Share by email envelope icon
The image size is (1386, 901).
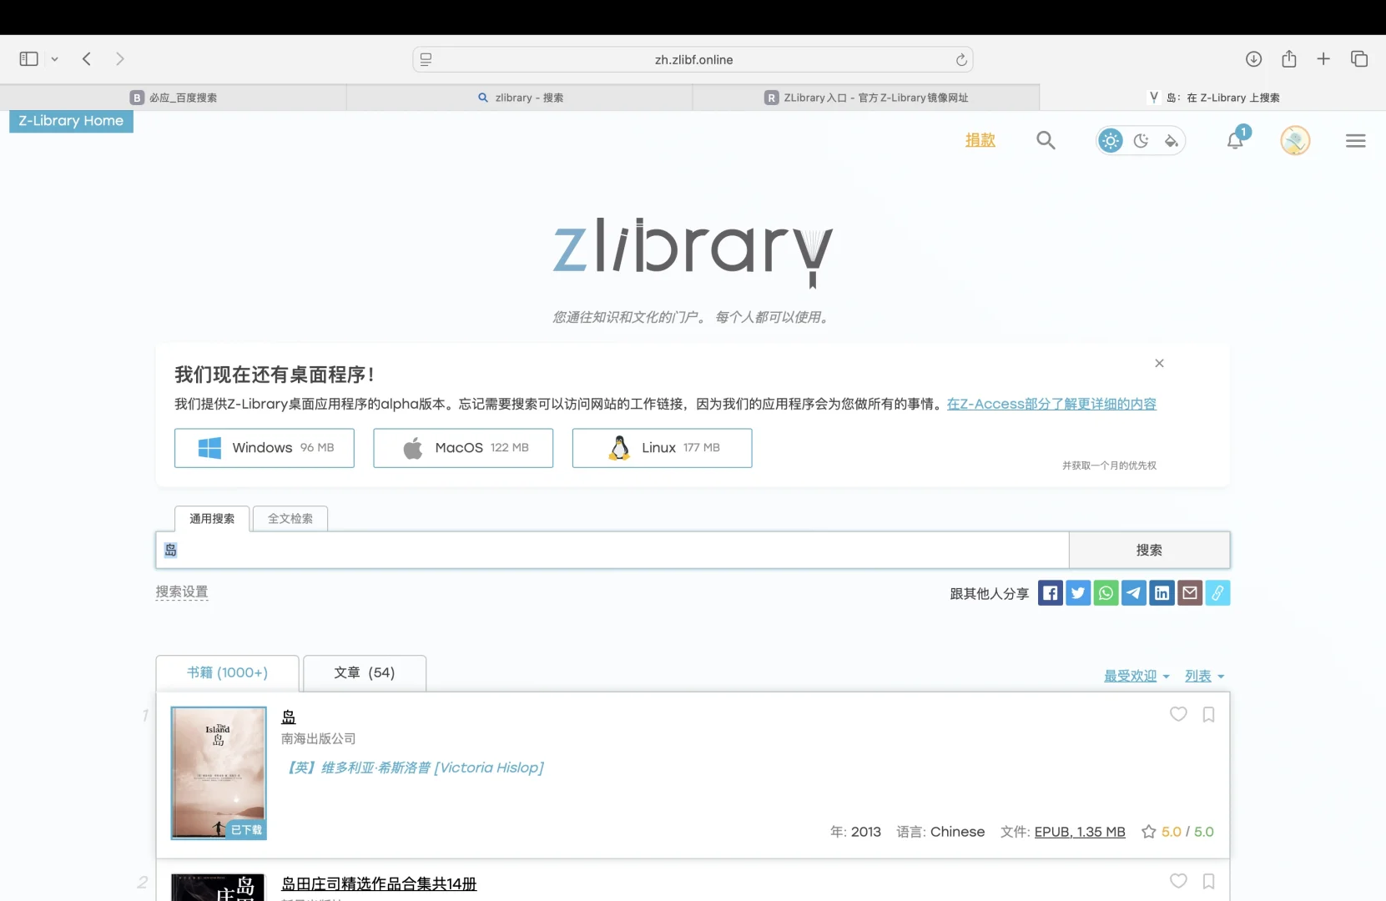tap(1190, 593)
